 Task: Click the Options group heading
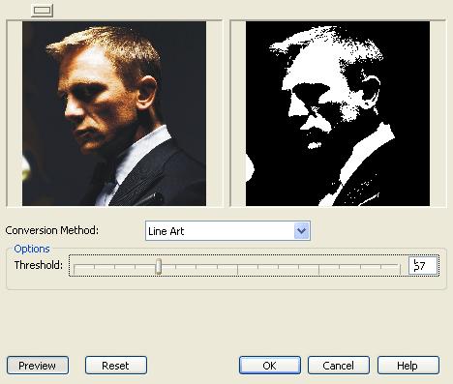32,249
